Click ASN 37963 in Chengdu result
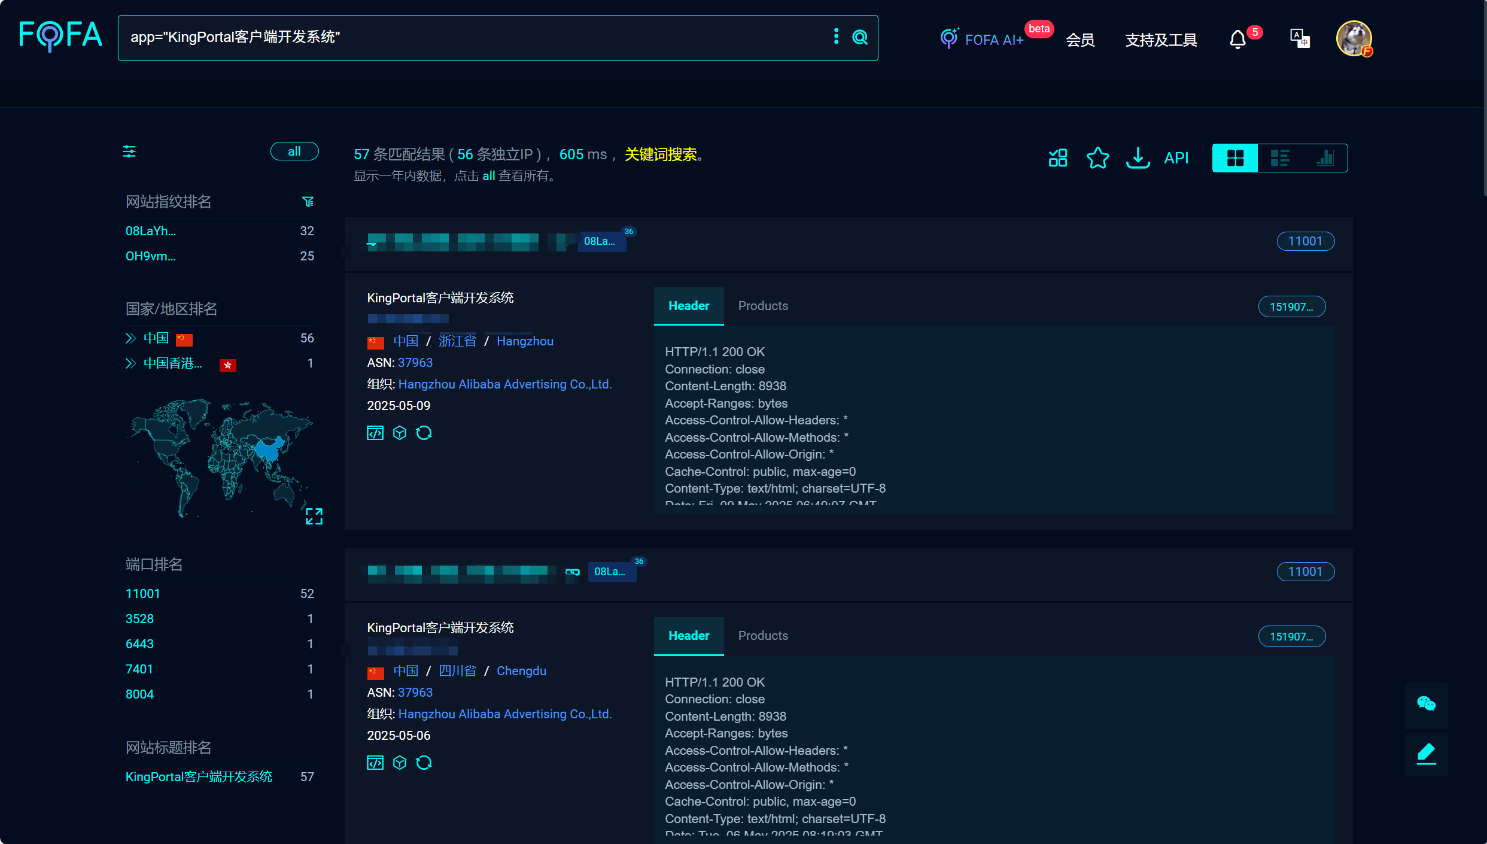The width and height of the screenshot is (1487, 844). 415,693
